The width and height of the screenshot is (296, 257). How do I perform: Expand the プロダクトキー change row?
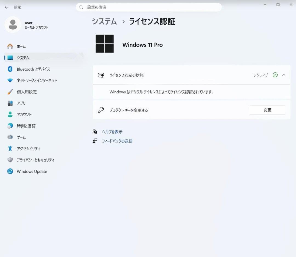(267, 110)
